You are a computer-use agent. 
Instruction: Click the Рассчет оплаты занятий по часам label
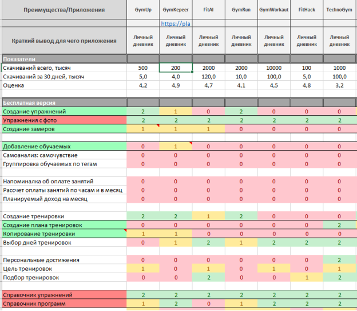point(62,190)
